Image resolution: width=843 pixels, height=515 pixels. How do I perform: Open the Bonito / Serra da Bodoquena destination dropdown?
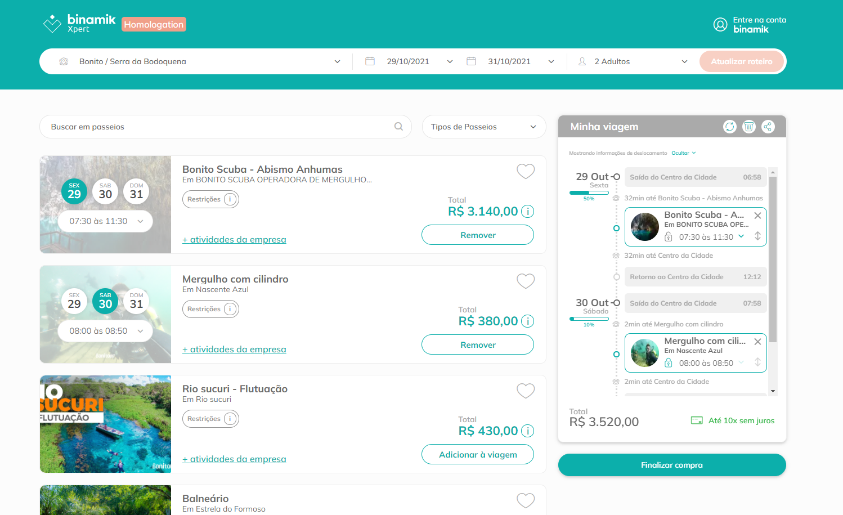coord(201,61)
